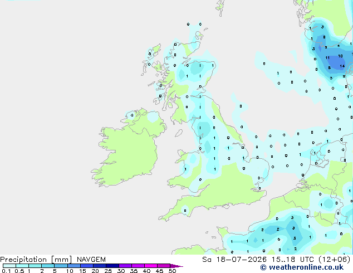Click the 45–50 mm legend color swatch

tap(164, 266)
